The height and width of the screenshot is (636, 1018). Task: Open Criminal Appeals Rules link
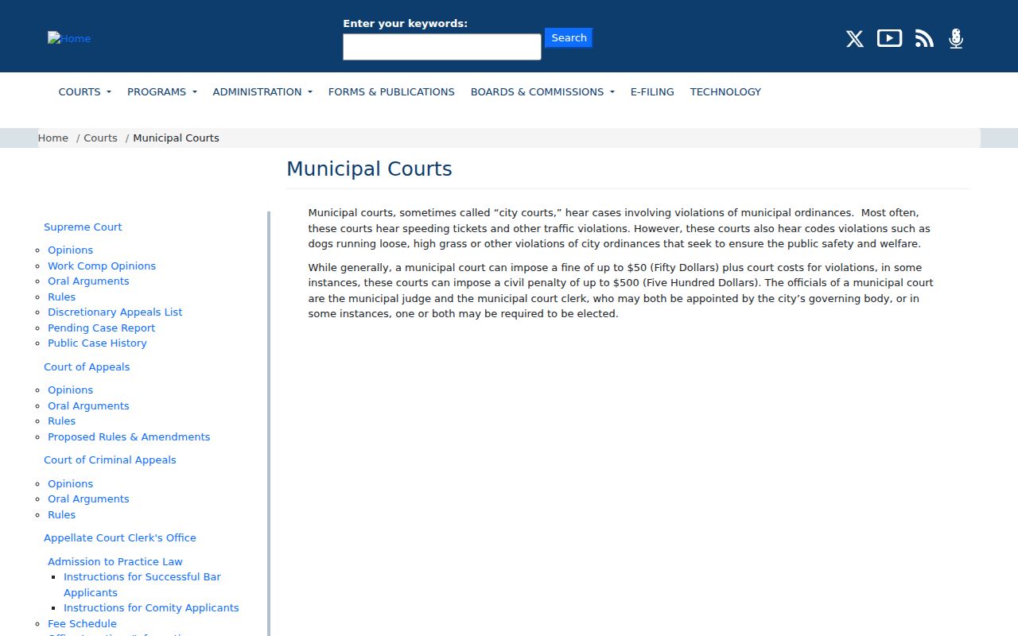click(61, 514)
